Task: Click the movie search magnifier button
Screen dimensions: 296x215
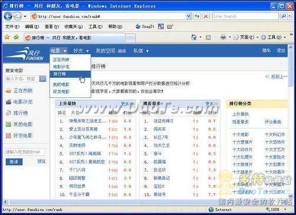Action: point(42,79)
